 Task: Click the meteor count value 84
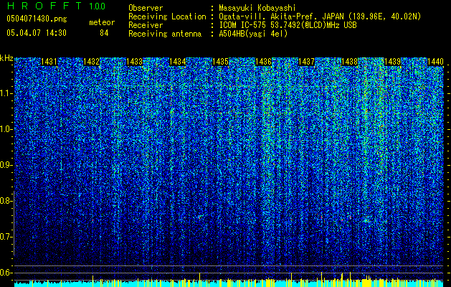click(x=104, y=33)
